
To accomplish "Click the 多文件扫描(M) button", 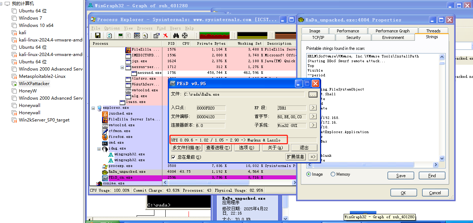I will [187, 148].
